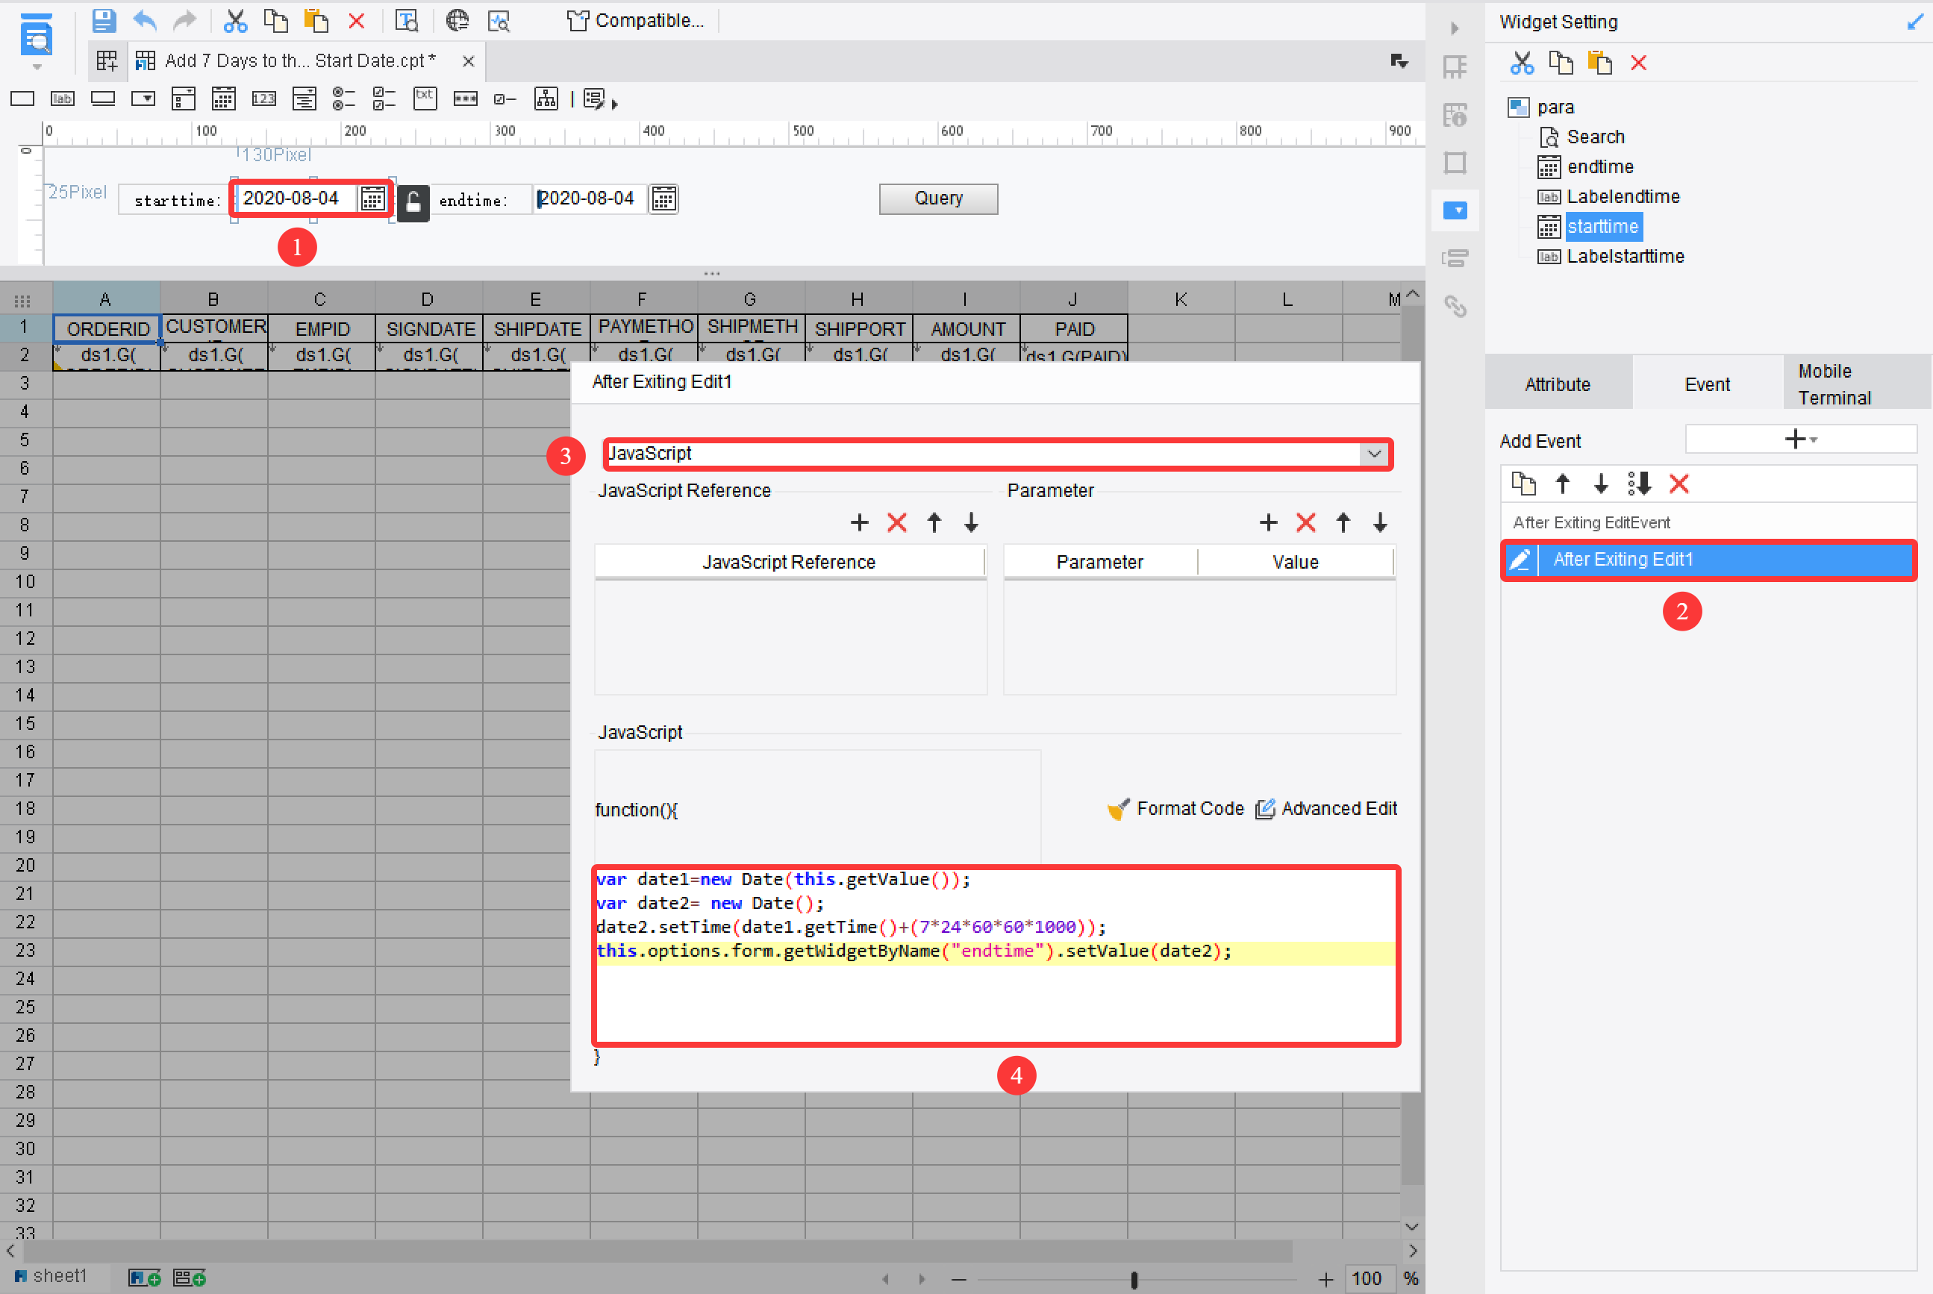Select the Date Editor widget icon in toolbar
Image resolution: width=1933 pixels, height=1294 pixels.
click(x=223, y=99)
